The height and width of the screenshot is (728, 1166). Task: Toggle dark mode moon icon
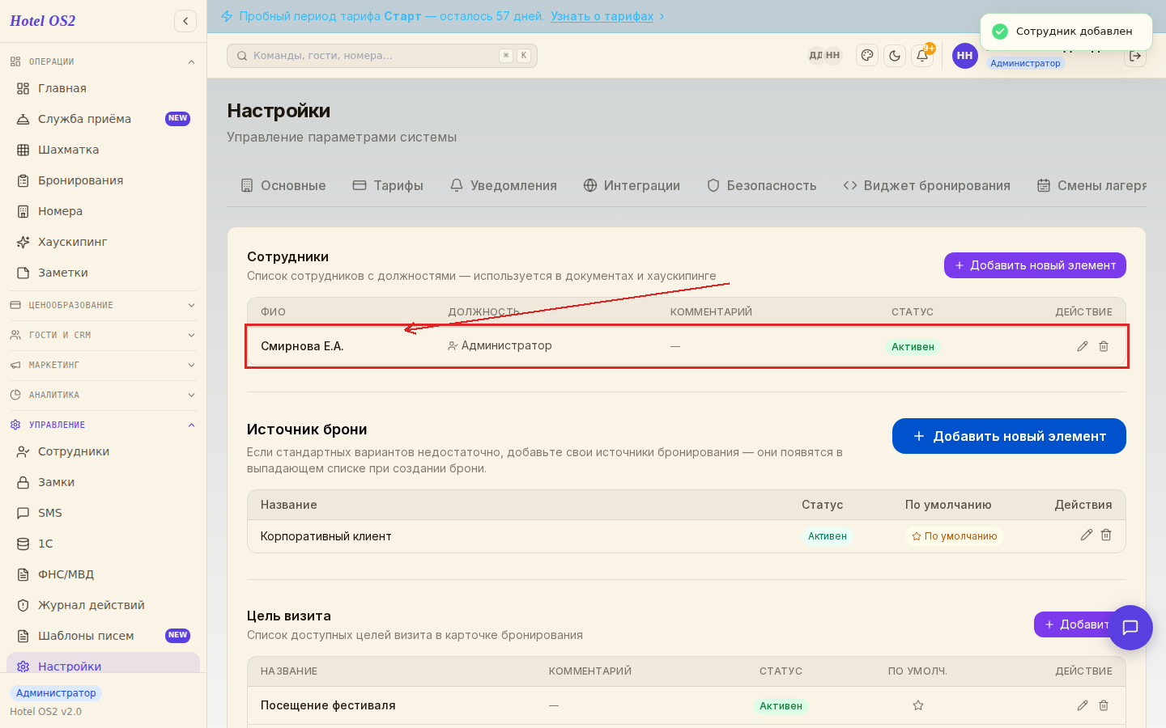tap(895, 56)
